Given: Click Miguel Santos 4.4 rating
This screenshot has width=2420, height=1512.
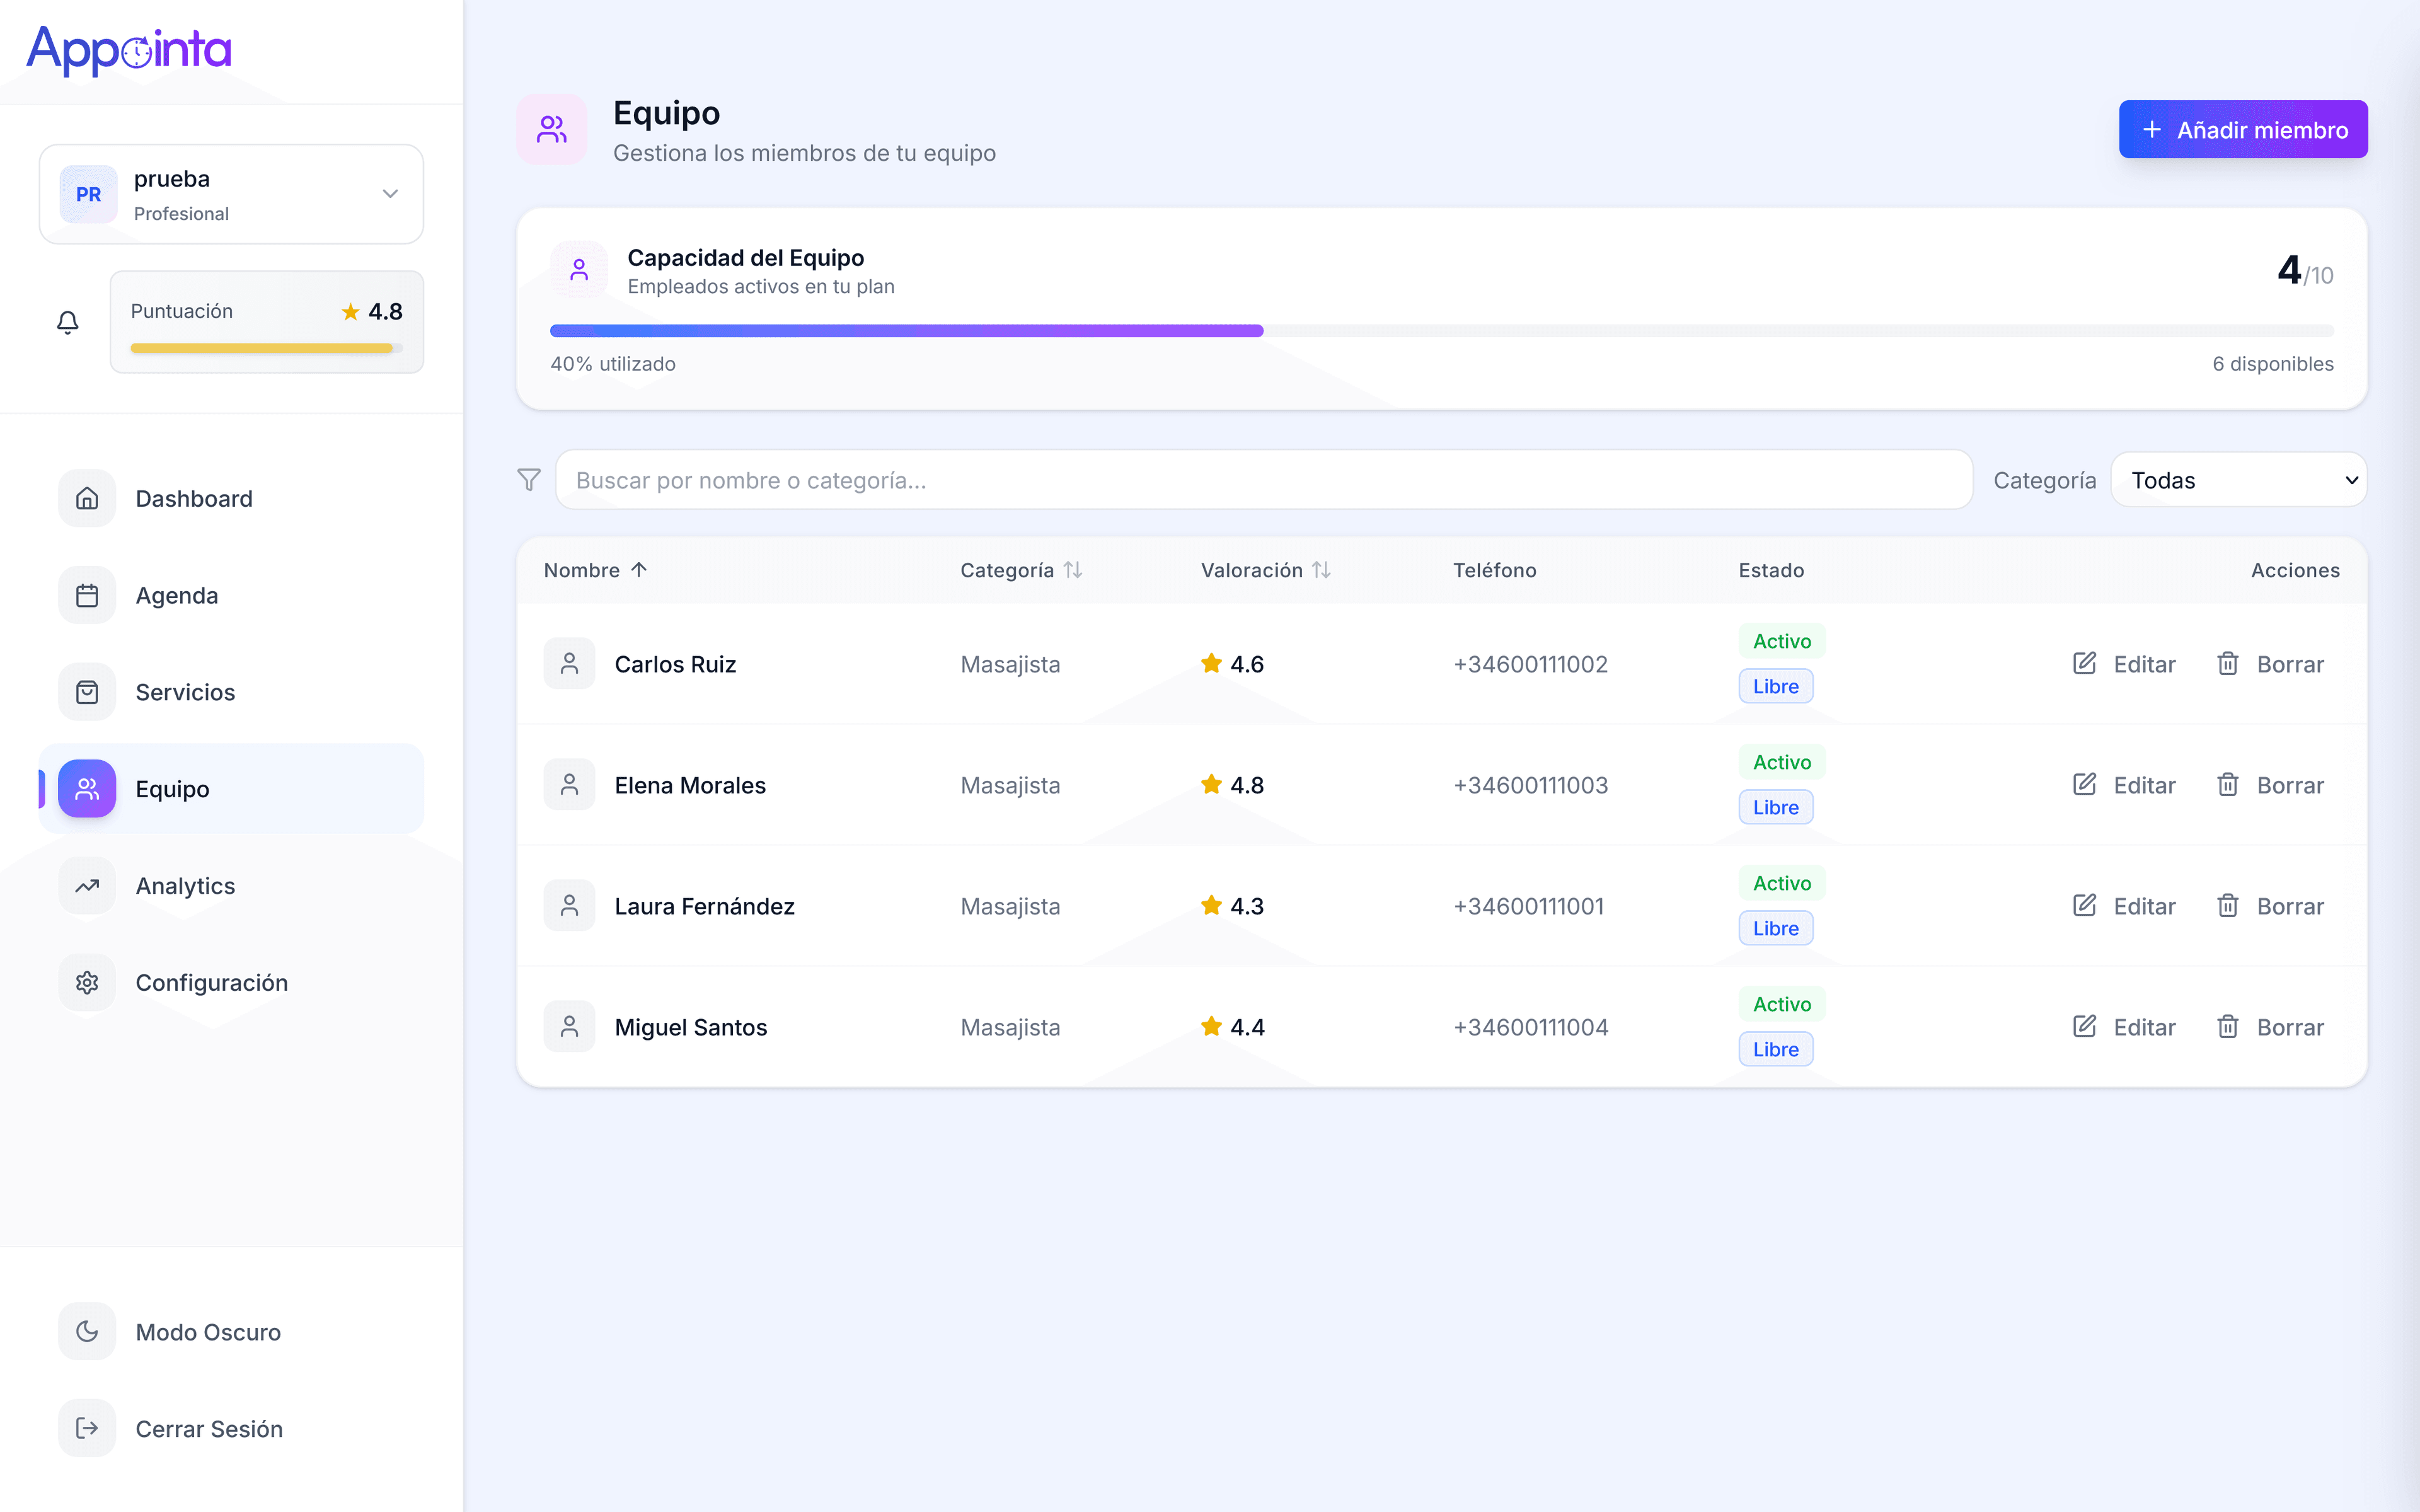Looking at the screenshot, I should click(1233, 1027).
